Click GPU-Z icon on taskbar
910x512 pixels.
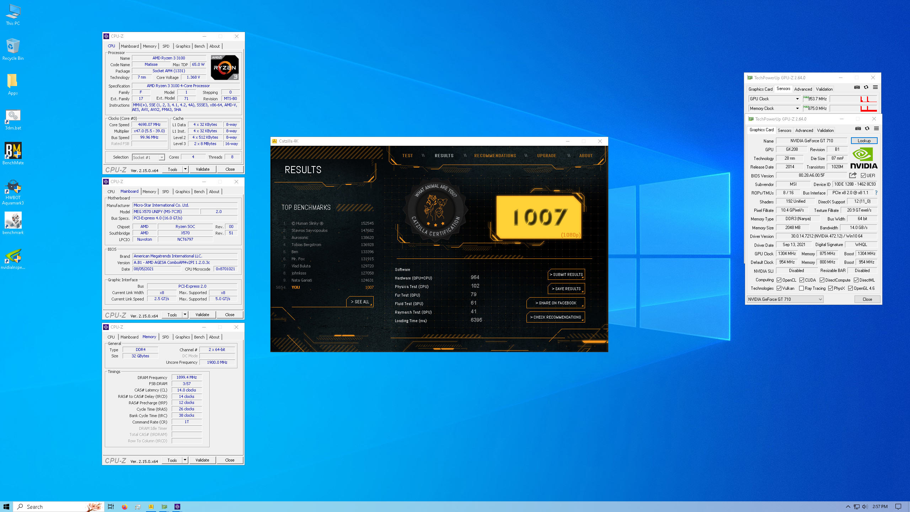tap(164, 507)
